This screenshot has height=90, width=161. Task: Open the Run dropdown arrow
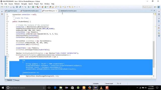pyautogui.click(x=35, y=7)
